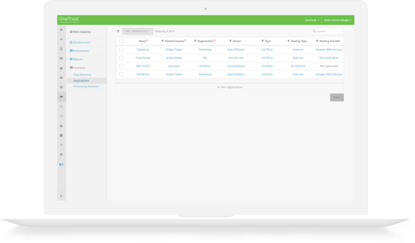Click the filter icon on Organization column

[x=195, y=41]
